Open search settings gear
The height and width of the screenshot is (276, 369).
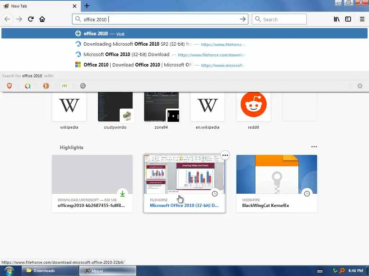pos(360,86)
